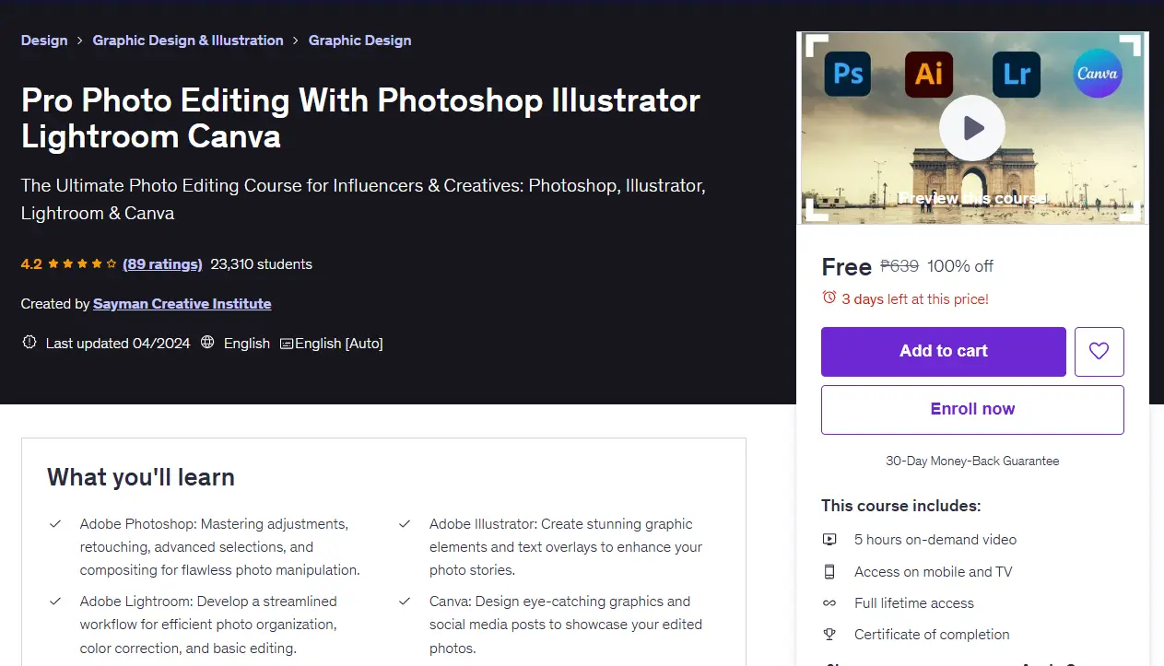Click the Lightroom Lr logo in preview
The height and width of the screenshot is (666, 1164).
pos(1017,74)
